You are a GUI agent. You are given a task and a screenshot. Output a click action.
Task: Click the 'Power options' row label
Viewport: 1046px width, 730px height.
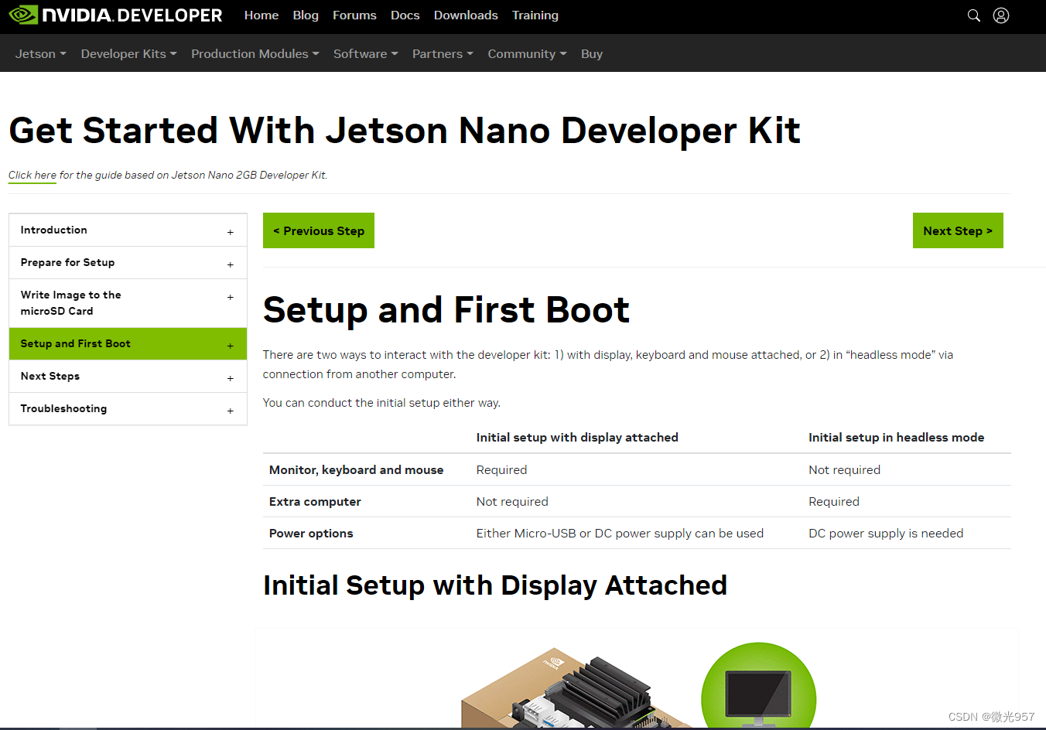[x=311, y=533]
